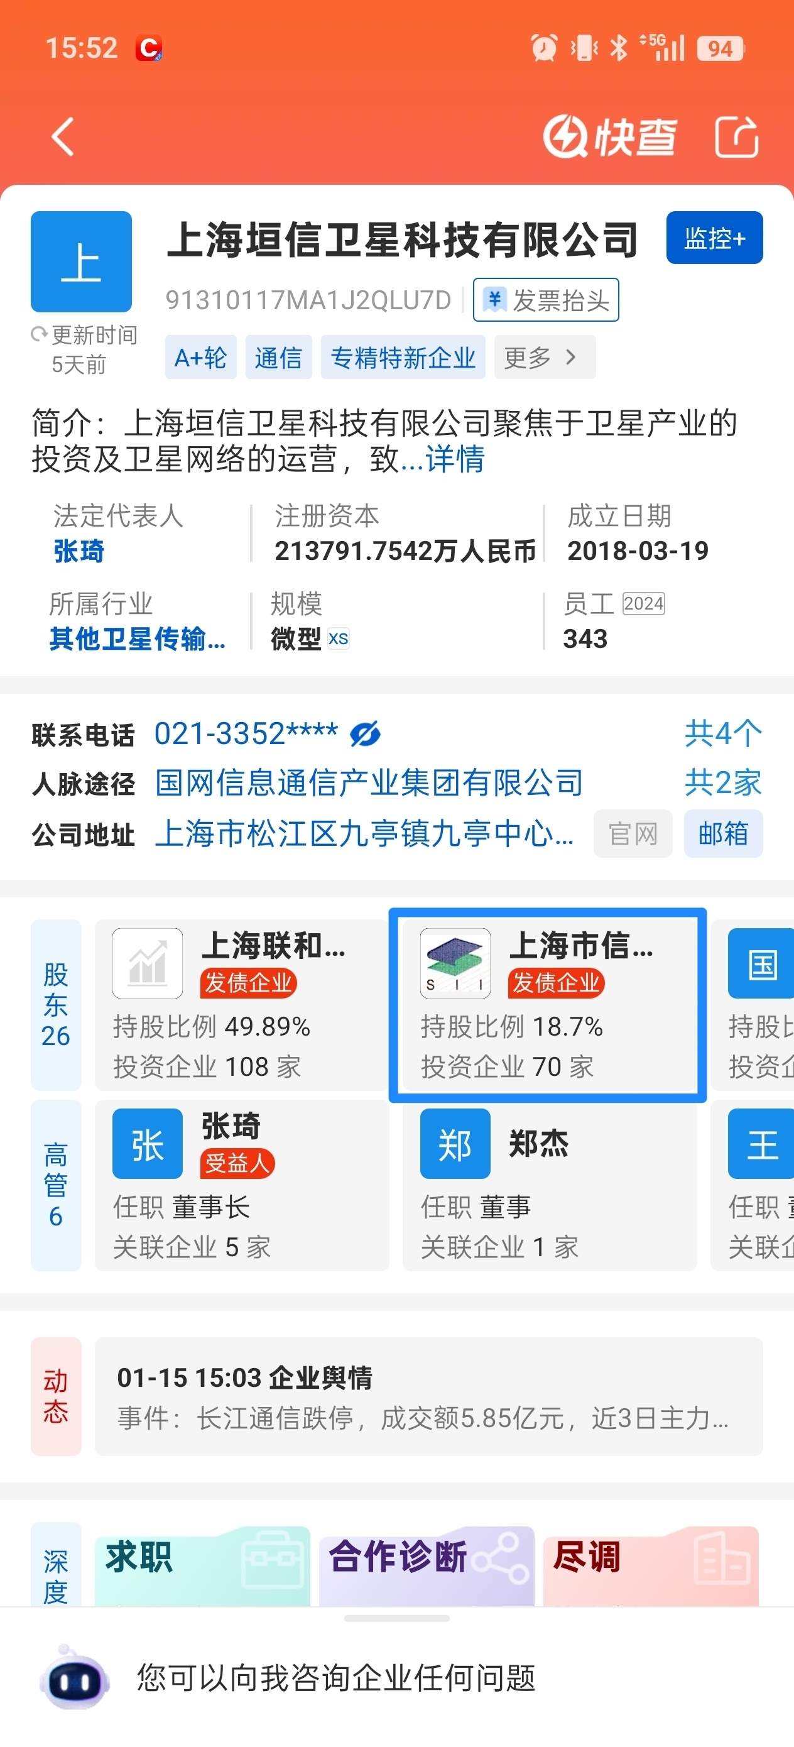Open 深度 analysis section
The width and height of the screenshot is (794, 1747).
point(56,1565)
